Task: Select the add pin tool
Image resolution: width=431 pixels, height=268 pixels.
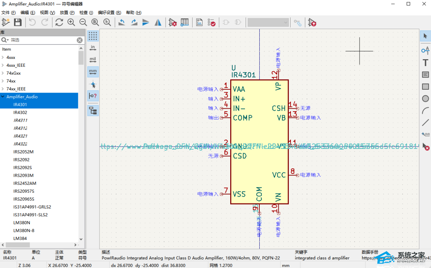Action: (x=425, y=50)
